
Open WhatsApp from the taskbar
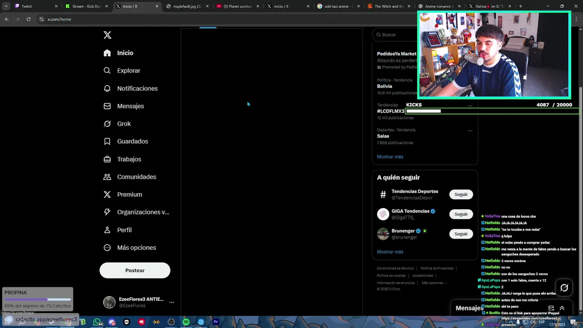coord(97,322)
